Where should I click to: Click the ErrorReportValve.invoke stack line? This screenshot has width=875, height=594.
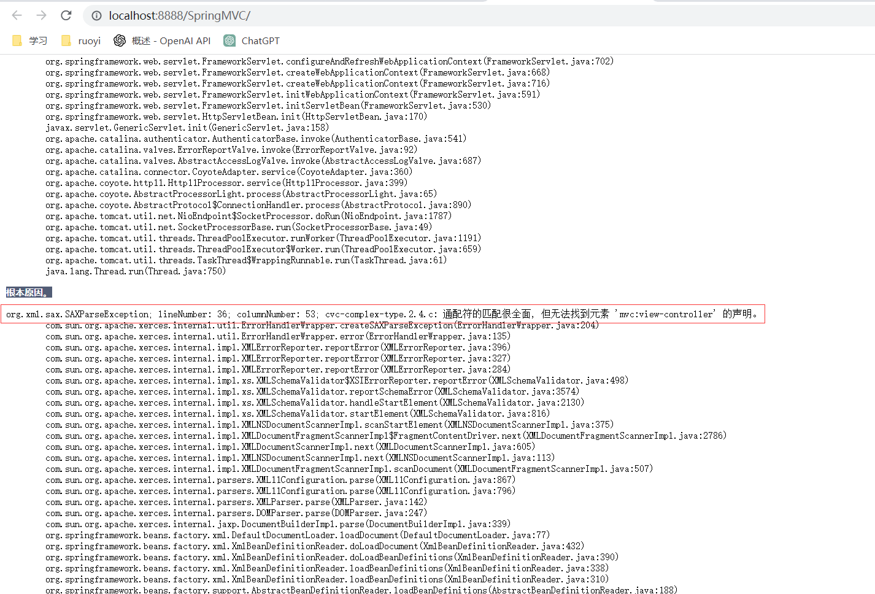click(x=231, y=150)
